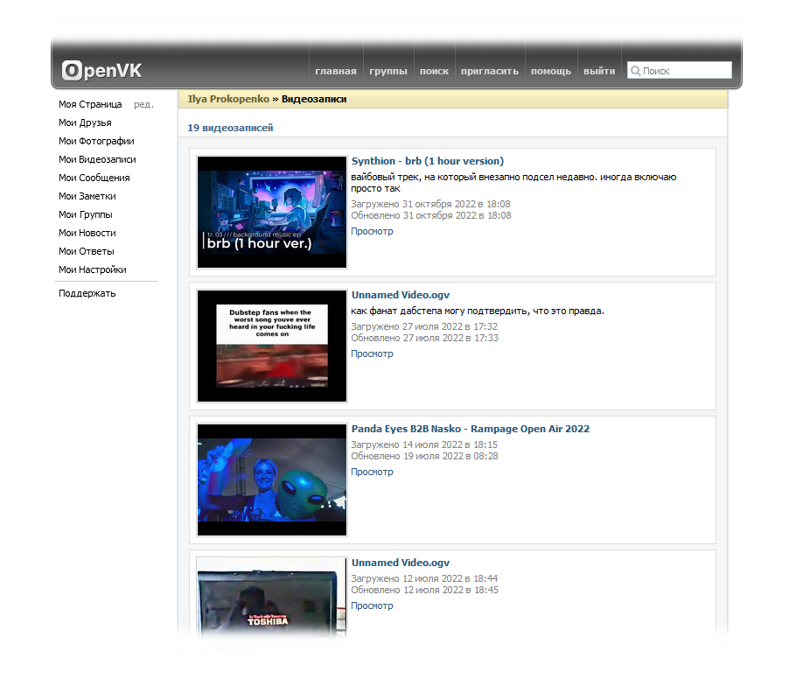The width and height of the screenshot is (796, 700).
Task: Click the Поддержать sidebar link
Action: pos(87,293)
